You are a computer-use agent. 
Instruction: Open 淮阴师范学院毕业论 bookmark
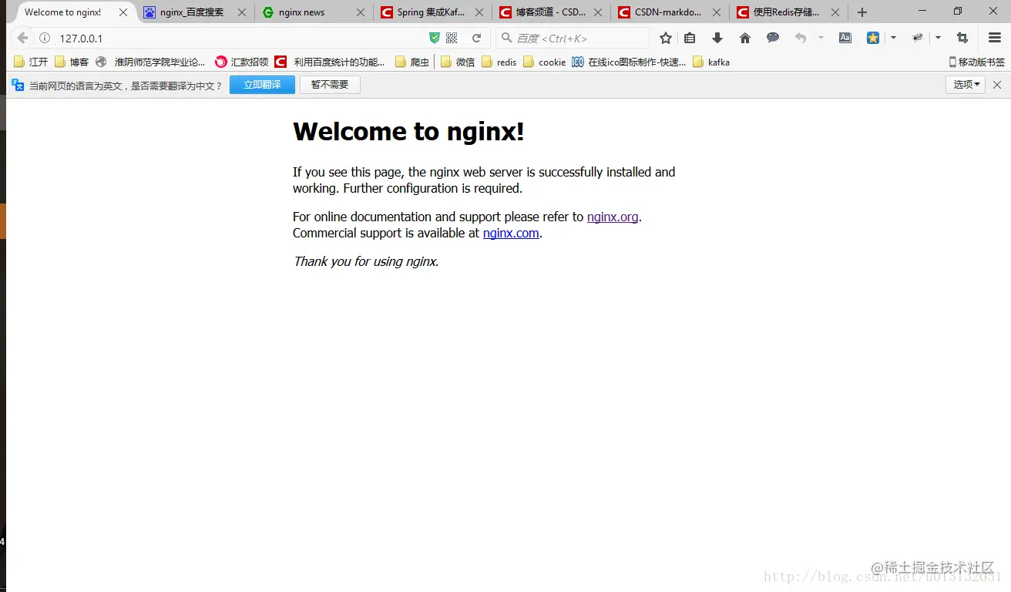pyautogui.click(x=150, y=62)
